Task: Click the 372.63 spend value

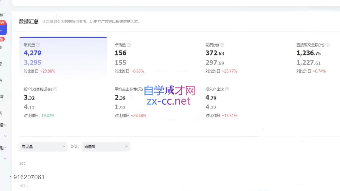Action: 215,53
